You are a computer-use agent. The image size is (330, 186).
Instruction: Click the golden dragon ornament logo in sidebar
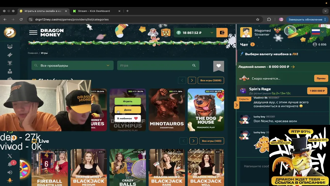click(10, 33)
